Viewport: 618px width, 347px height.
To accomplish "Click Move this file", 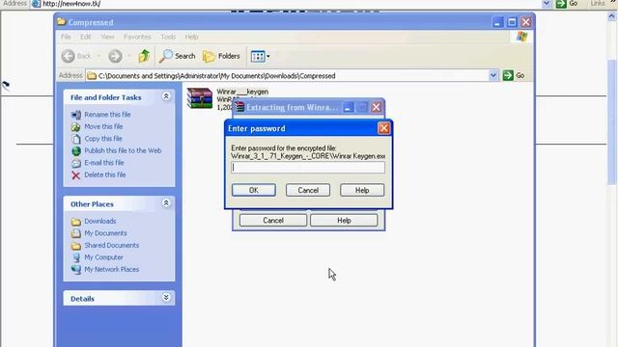I will 103,126.
